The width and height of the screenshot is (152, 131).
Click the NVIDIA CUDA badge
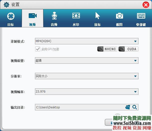pyautogui.click(x=129, y=49)
